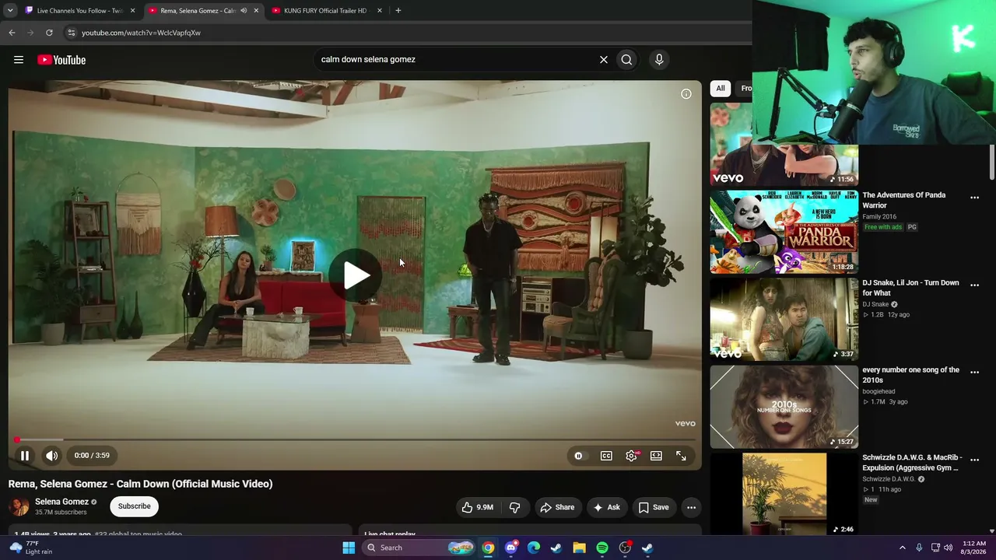Open the DJ Snake channel link
The height and width of the screenshot is (560, 996).
pos(875,304)
